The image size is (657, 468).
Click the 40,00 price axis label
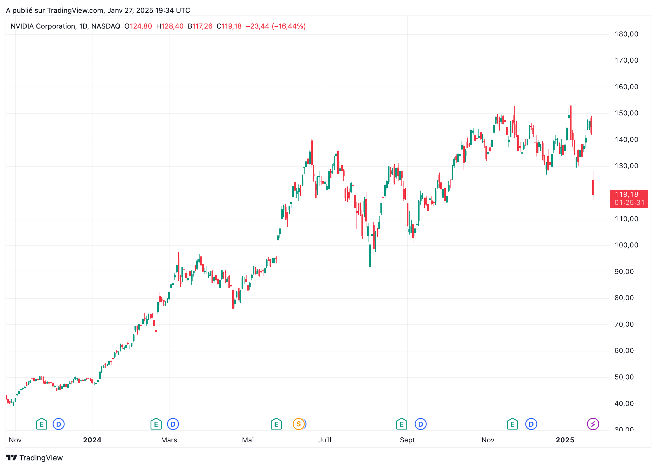click(624, 404)
